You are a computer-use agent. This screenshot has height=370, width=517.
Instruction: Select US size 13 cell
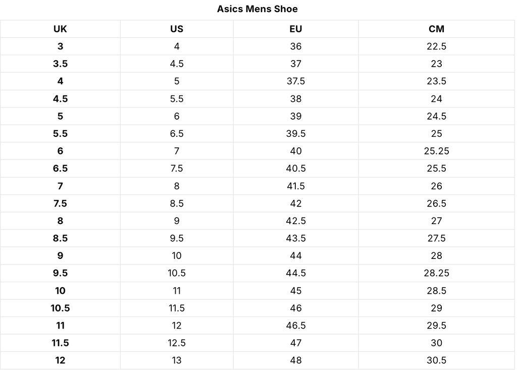coord(177,360)
